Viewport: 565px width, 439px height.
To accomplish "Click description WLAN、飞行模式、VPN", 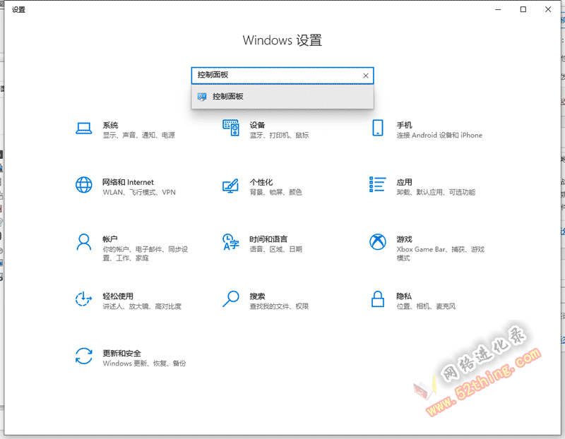I will click(x=139, y=192).
